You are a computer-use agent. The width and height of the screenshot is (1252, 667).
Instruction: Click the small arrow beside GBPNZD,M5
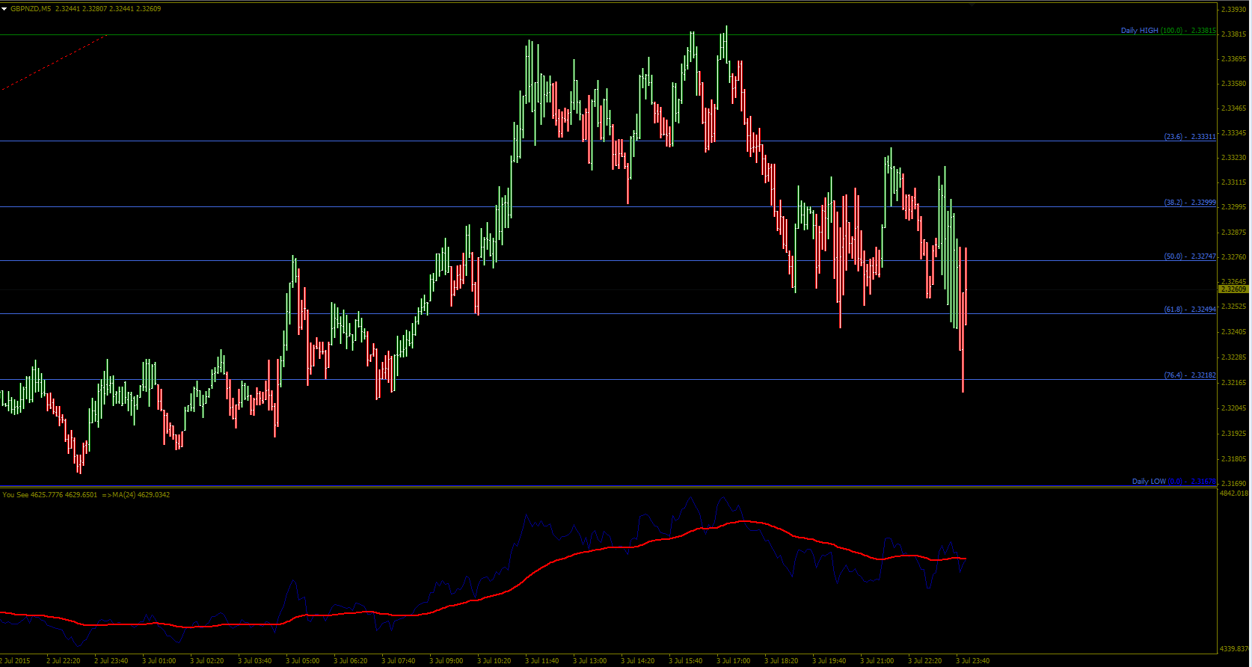(4, 8)
